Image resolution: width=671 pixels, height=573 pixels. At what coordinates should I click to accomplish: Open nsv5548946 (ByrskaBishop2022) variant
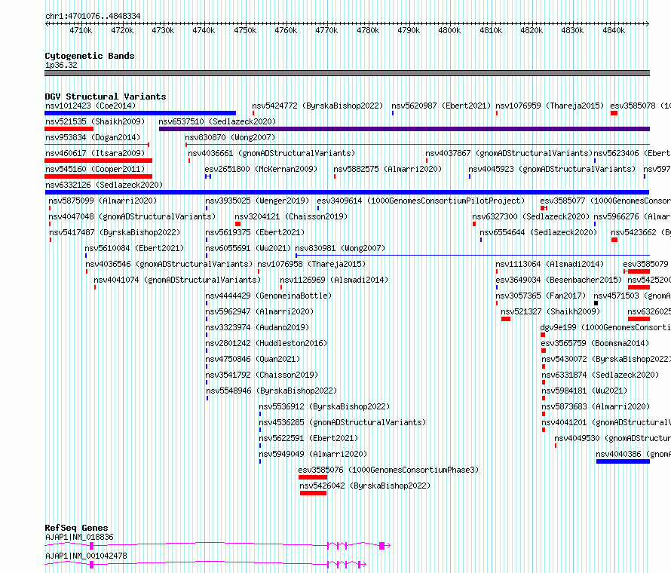point(271,391)
